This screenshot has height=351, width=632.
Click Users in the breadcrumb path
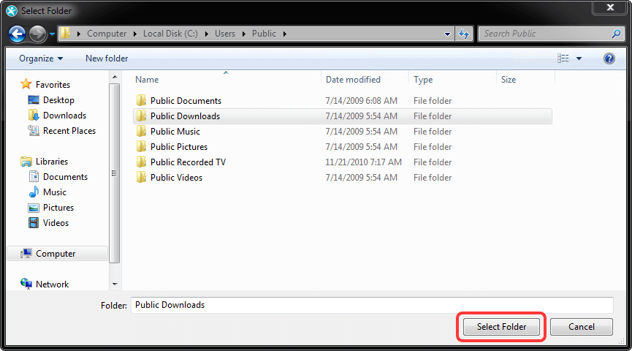pyautogui.click(x=224, y=34)
